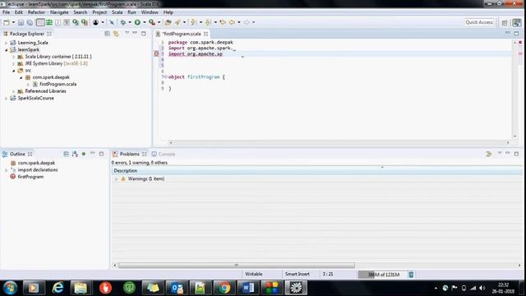Open the Navigate menu
The height and width of the screenshot is (296, 526).
pyautogui.click(x=59, y=12)
